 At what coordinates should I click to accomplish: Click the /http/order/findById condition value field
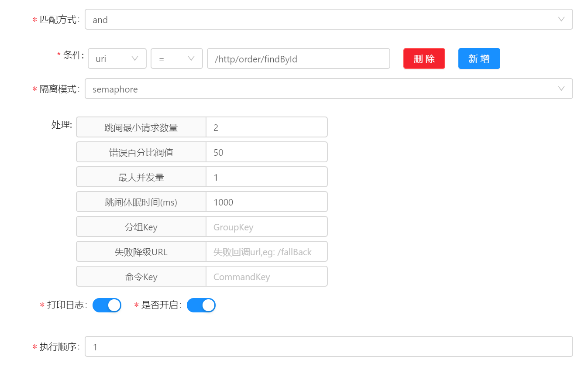[299, 58]
